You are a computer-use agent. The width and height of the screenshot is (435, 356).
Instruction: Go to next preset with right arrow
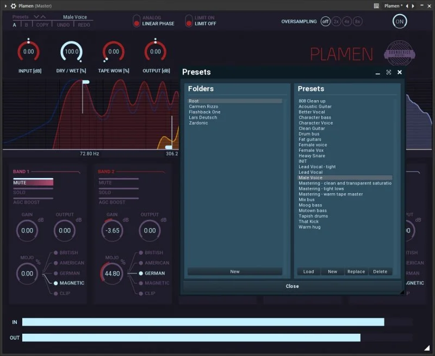click(x=413, y=6)
